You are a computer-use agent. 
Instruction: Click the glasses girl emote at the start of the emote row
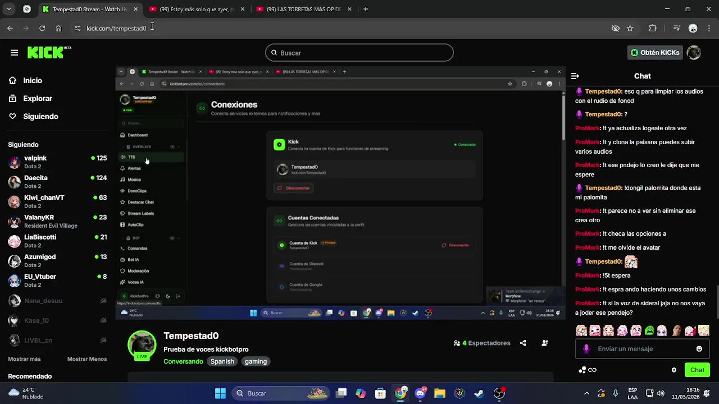pyautogui.click(x=581, y=330)
